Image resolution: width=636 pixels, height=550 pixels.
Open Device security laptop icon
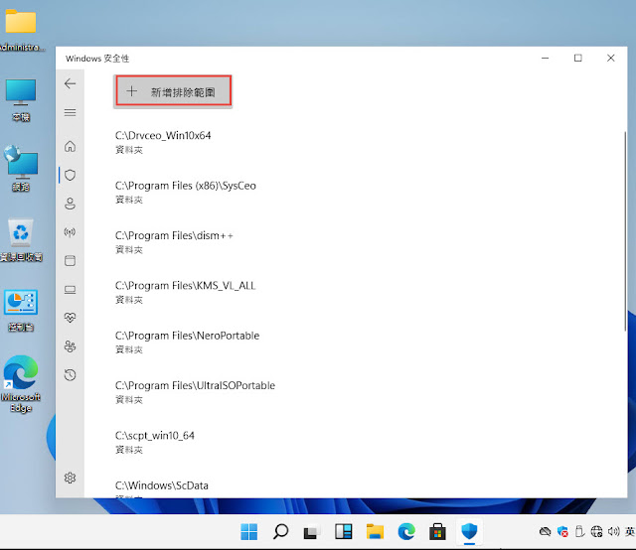71,289
